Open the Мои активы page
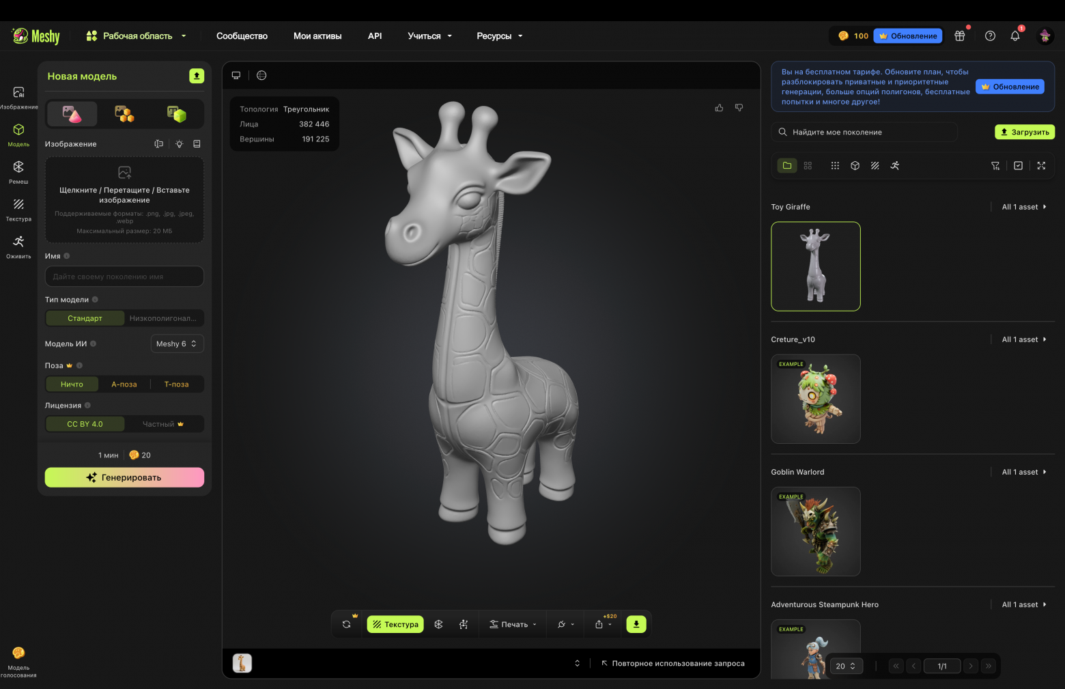Viewport: 1065px width, 689px height. 317,36
